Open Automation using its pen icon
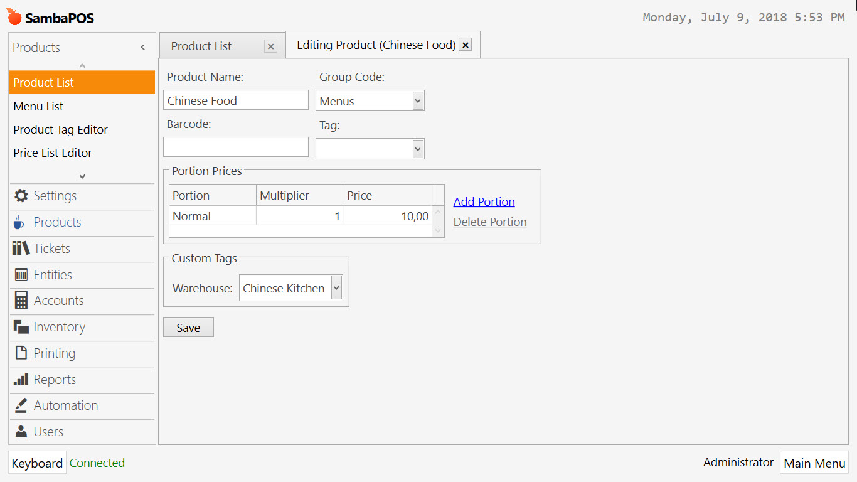The width and height of the screenshot is (857, 482). pyautogui.click(x=20, y=405)
